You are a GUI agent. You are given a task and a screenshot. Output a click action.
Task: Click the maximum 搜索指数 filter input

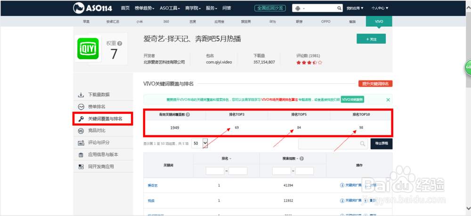coord(305,171)
